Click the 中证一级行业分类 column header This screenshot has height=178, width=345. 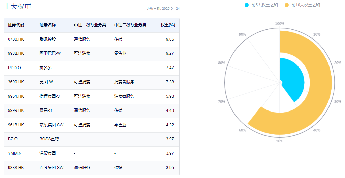pos(90,25)
